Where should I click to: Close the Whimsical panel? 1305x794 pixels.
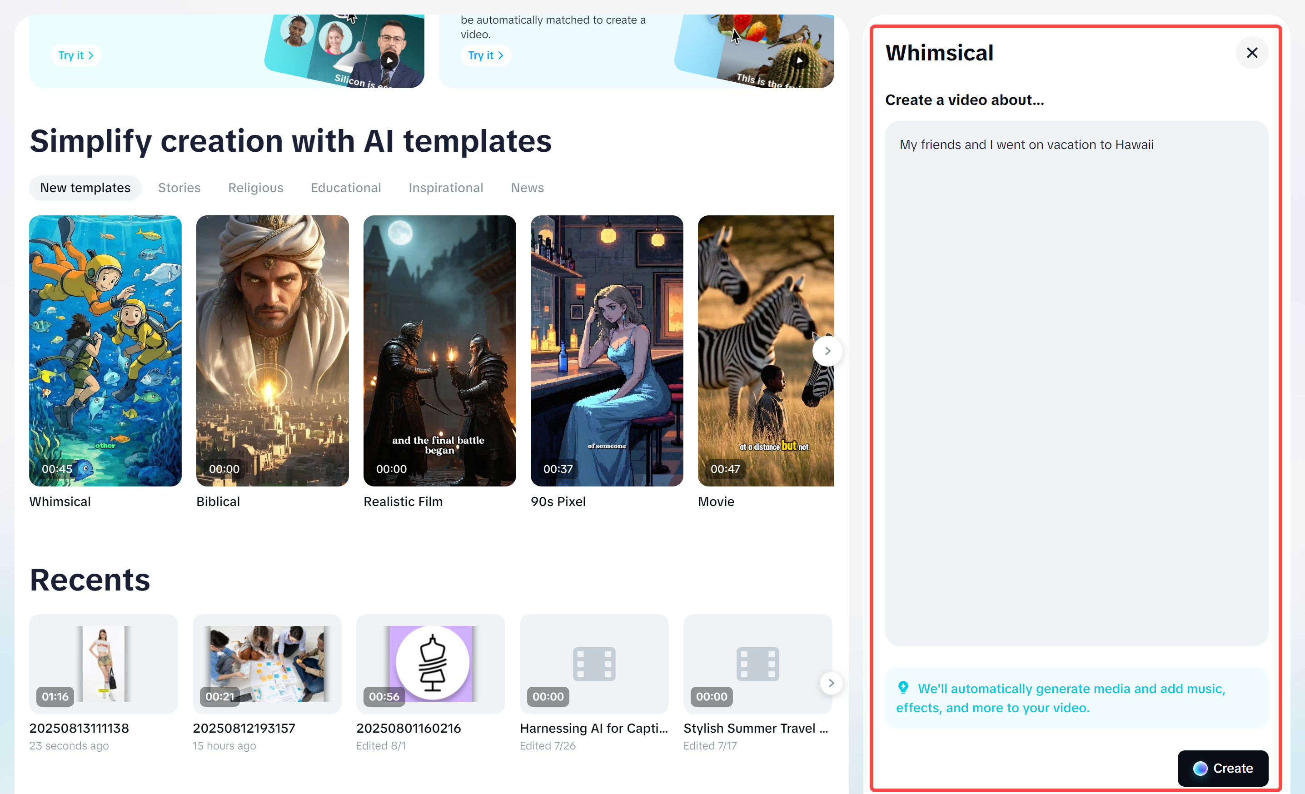tap(1251, 53)
